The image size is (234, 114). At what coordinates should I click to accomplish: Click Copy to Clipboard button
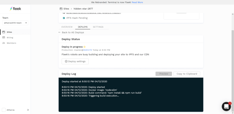point(187,74)
